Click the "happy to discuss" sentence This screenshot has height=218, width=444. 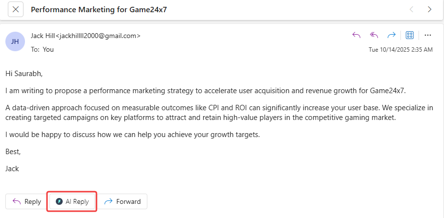point(132,135)
